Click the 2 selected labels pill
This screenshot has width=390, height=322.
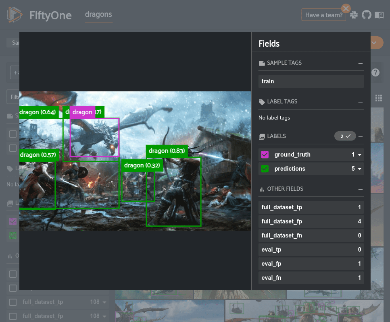345,136
